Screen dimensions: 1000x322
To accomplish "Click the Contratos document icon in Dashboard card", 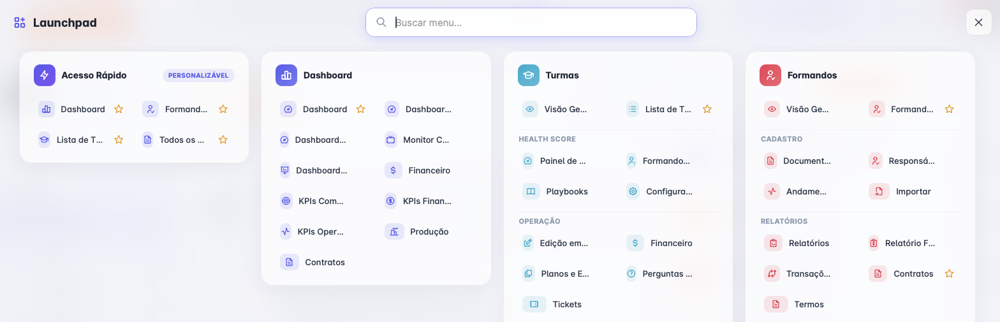I will point(290,262).
